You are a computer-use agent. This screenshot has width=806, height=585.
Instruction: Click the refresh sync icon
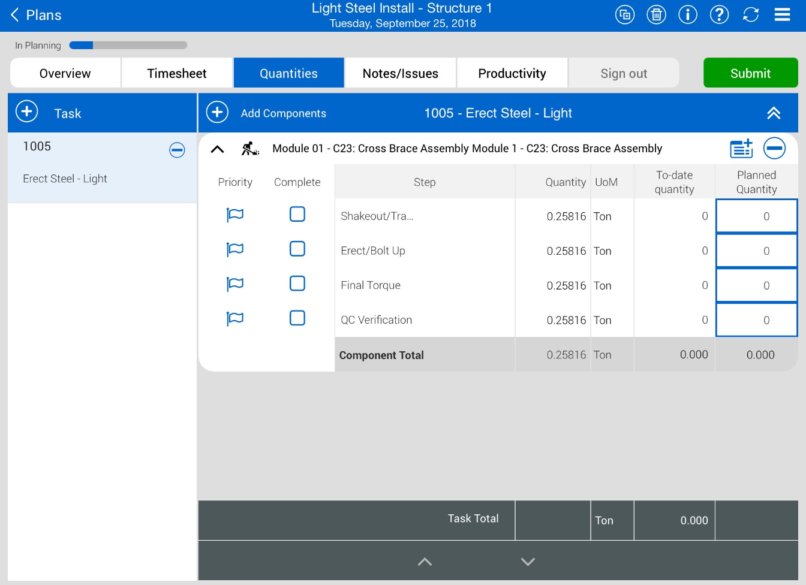pos(751,14)
